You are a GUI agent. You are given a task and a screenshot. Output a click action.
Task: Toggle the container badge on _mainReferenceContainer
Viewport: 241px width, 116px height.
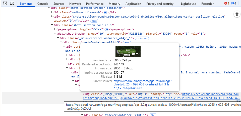click(142, 38)
